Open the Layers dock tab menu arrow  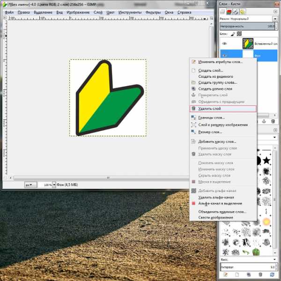pyautogui.click(x=275, y=12)
